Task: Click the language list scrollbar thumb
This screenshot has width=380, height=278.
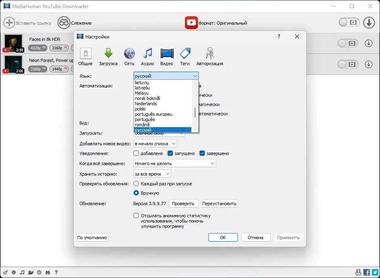Action: coord(195,112)
